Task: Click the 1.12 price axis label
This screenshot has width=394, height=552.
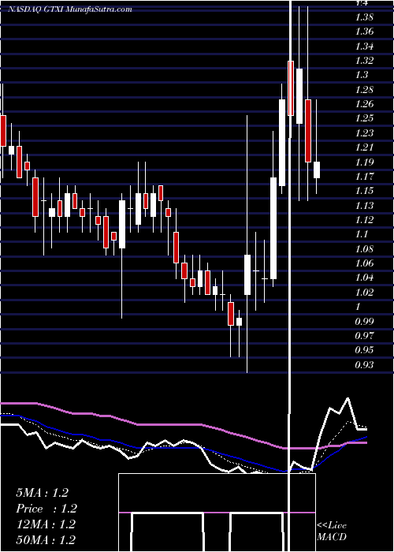Action: pos(364,220)
